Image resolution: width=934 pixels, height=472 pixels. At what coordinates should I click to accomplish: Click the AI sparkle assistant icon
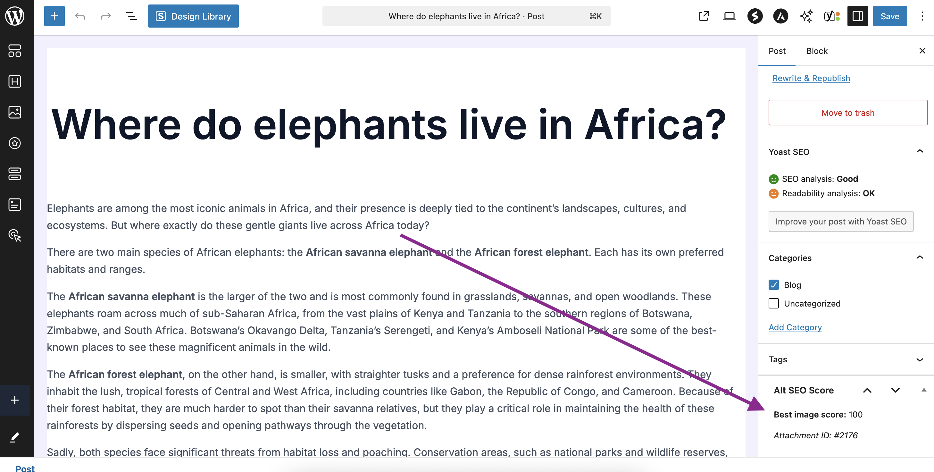tap(806, 16)
